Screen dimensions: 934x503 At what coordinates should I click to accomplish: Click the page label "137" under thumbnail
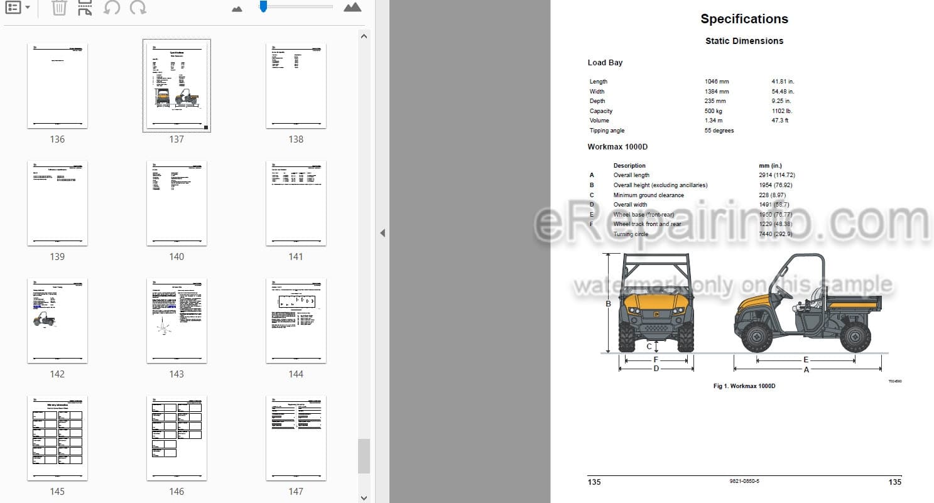176,139
